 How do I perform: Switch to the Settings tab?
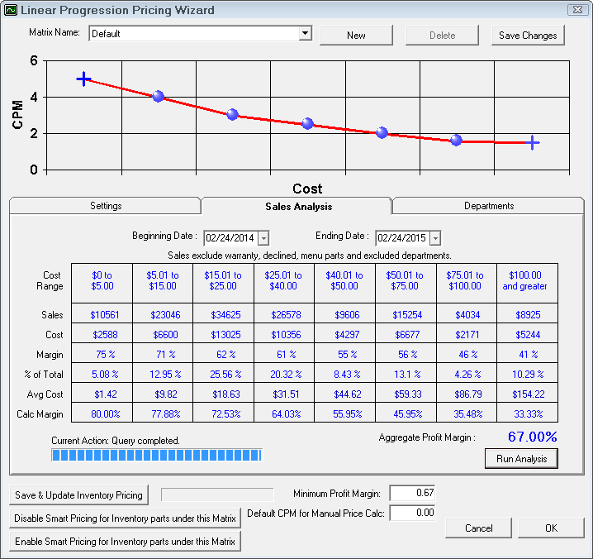106,206
